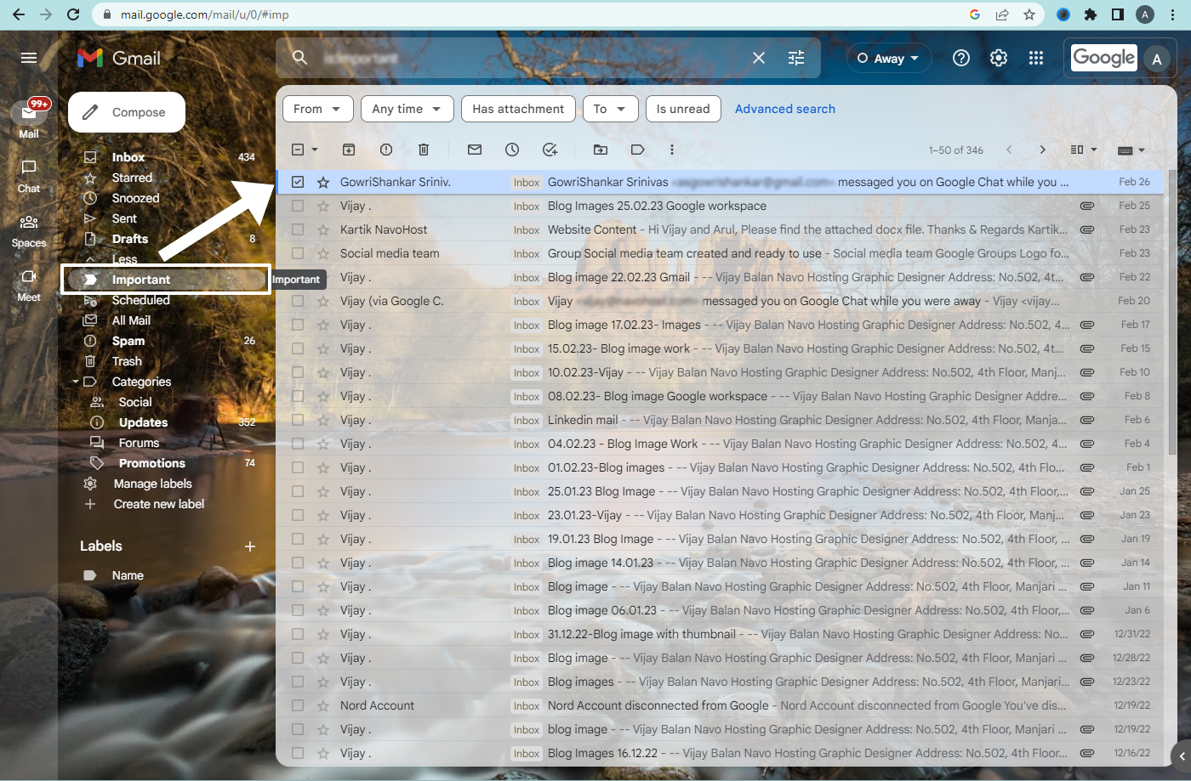
Task: Toggle the Is unread filter chip
Action: 683,109
